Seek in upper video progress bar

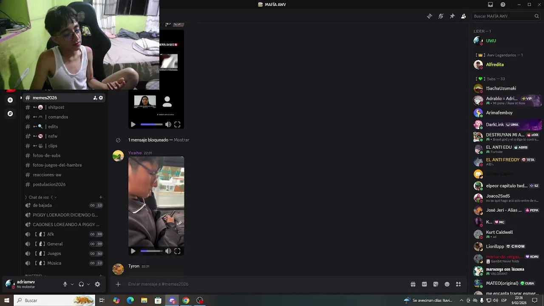(152, 125)
